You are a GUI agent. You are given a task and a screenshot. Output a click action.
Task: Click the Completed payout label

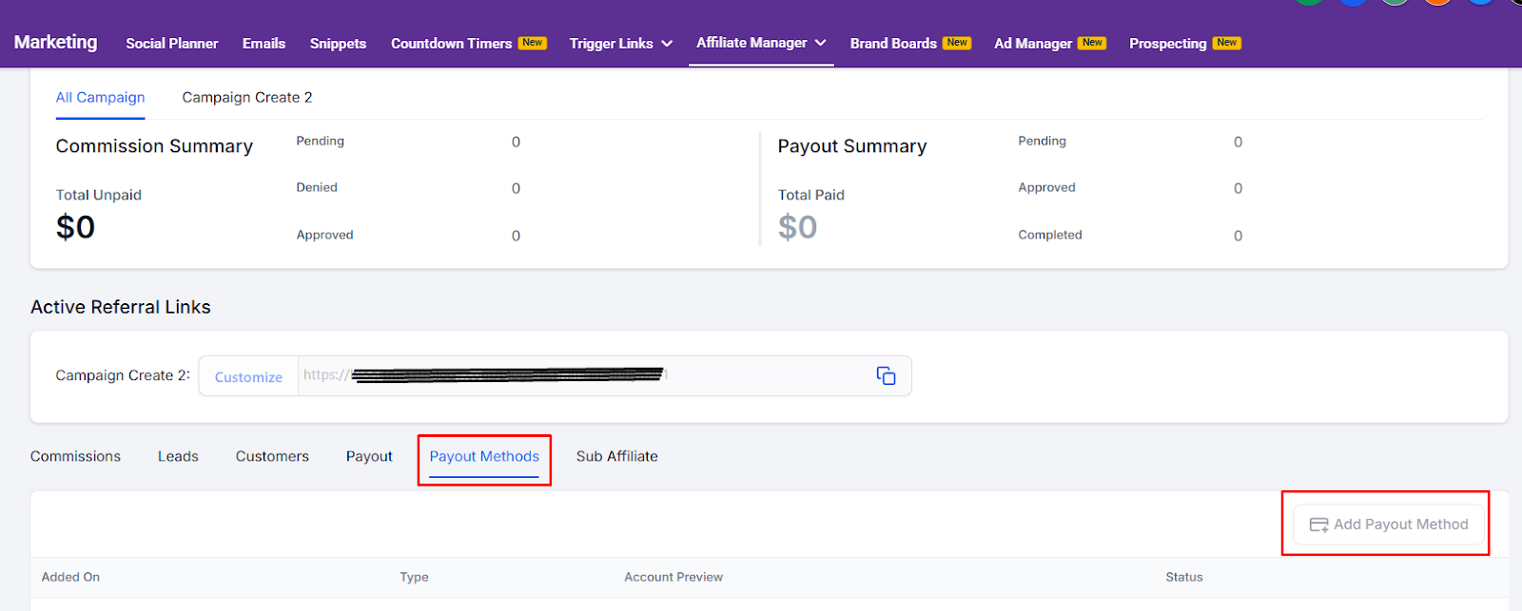(1050, 235)
